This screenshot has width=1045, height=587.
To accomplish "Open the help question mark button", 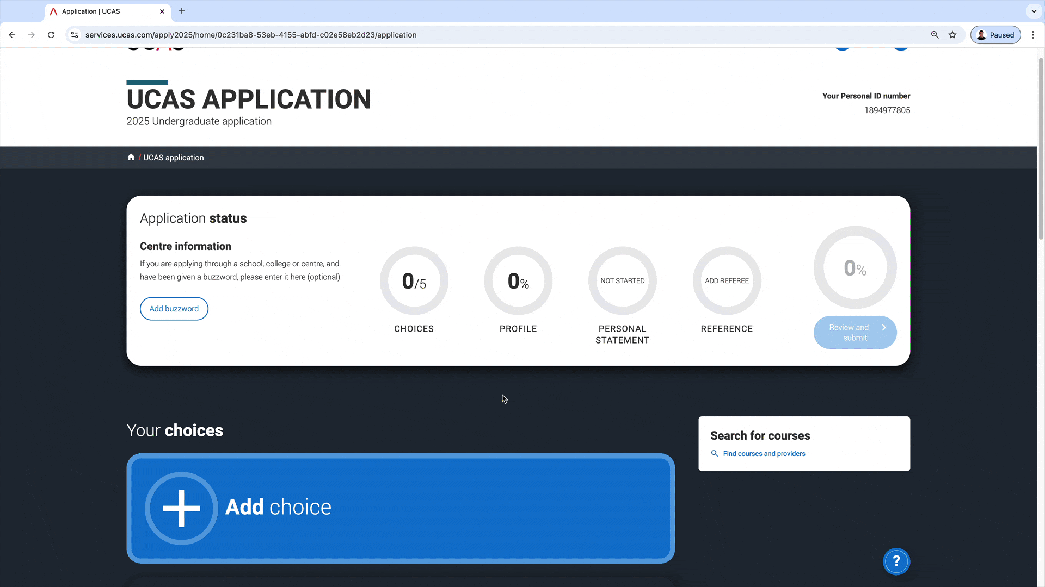I will tap(896, 561).
